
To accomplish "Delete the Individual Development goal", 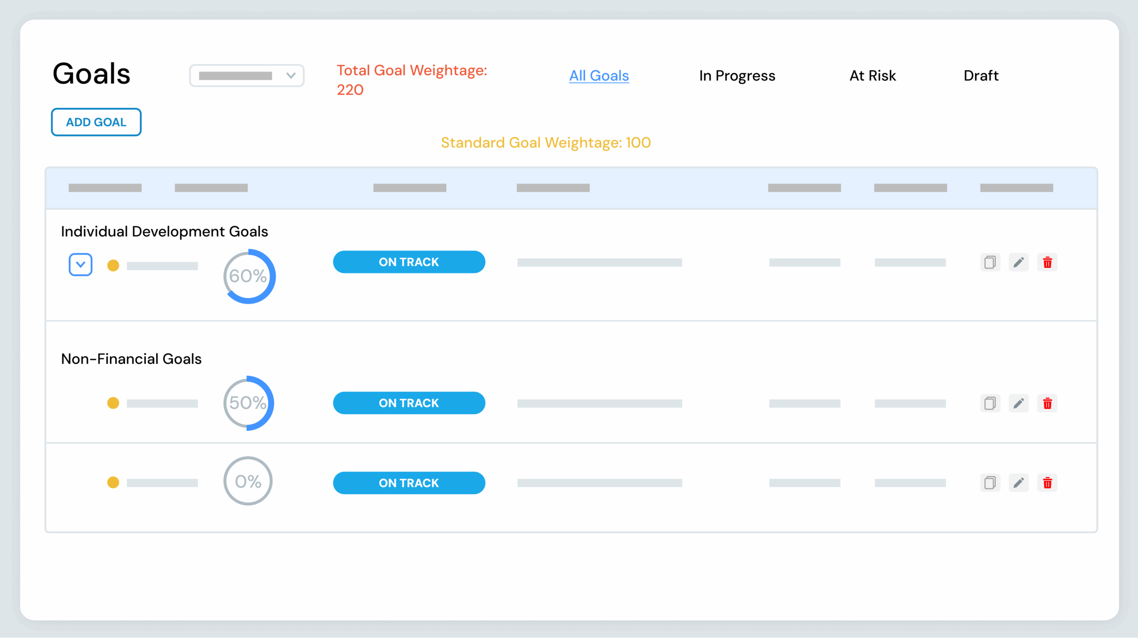I will pos(1047,262).
